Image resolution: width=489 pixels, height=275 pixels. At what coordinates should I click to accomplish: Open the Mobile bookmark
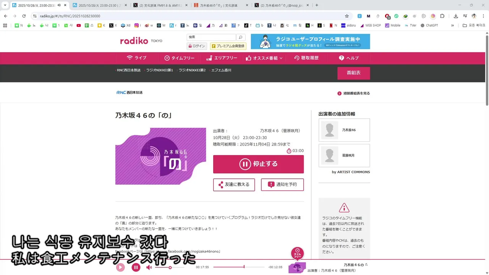click(x=393, y=26)
